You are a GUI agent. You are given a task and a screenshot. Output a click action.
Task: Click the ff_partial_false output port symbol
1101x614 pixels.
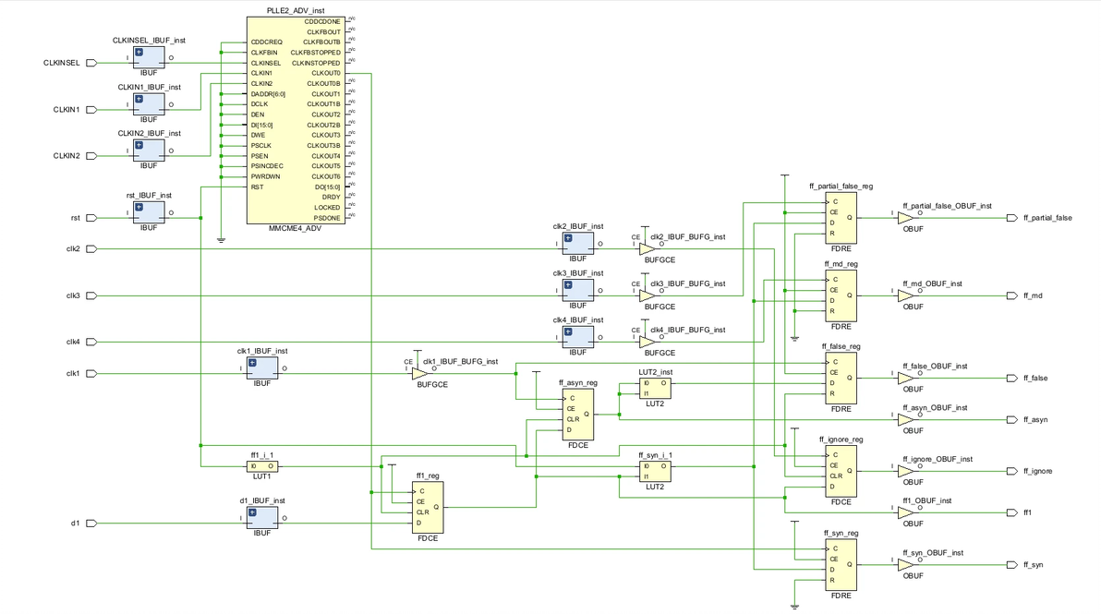tap(1011, 218)
